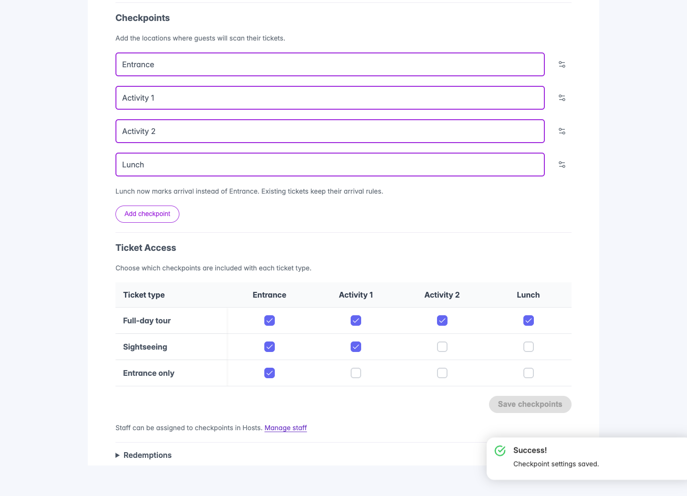Screen dimensions: 687x496
Task: Edit the Activity 1 checkpoint name field
Action: [x=330, y=98]
